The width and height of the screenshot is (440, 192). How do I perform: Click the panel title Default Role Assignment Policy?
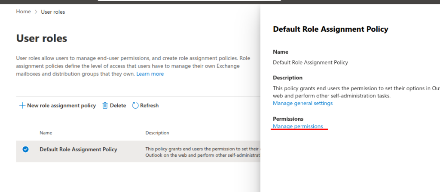point(330,29)
